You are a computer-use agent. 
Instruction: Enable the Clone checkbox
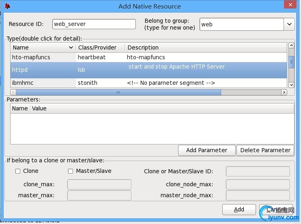coord(18,171)
